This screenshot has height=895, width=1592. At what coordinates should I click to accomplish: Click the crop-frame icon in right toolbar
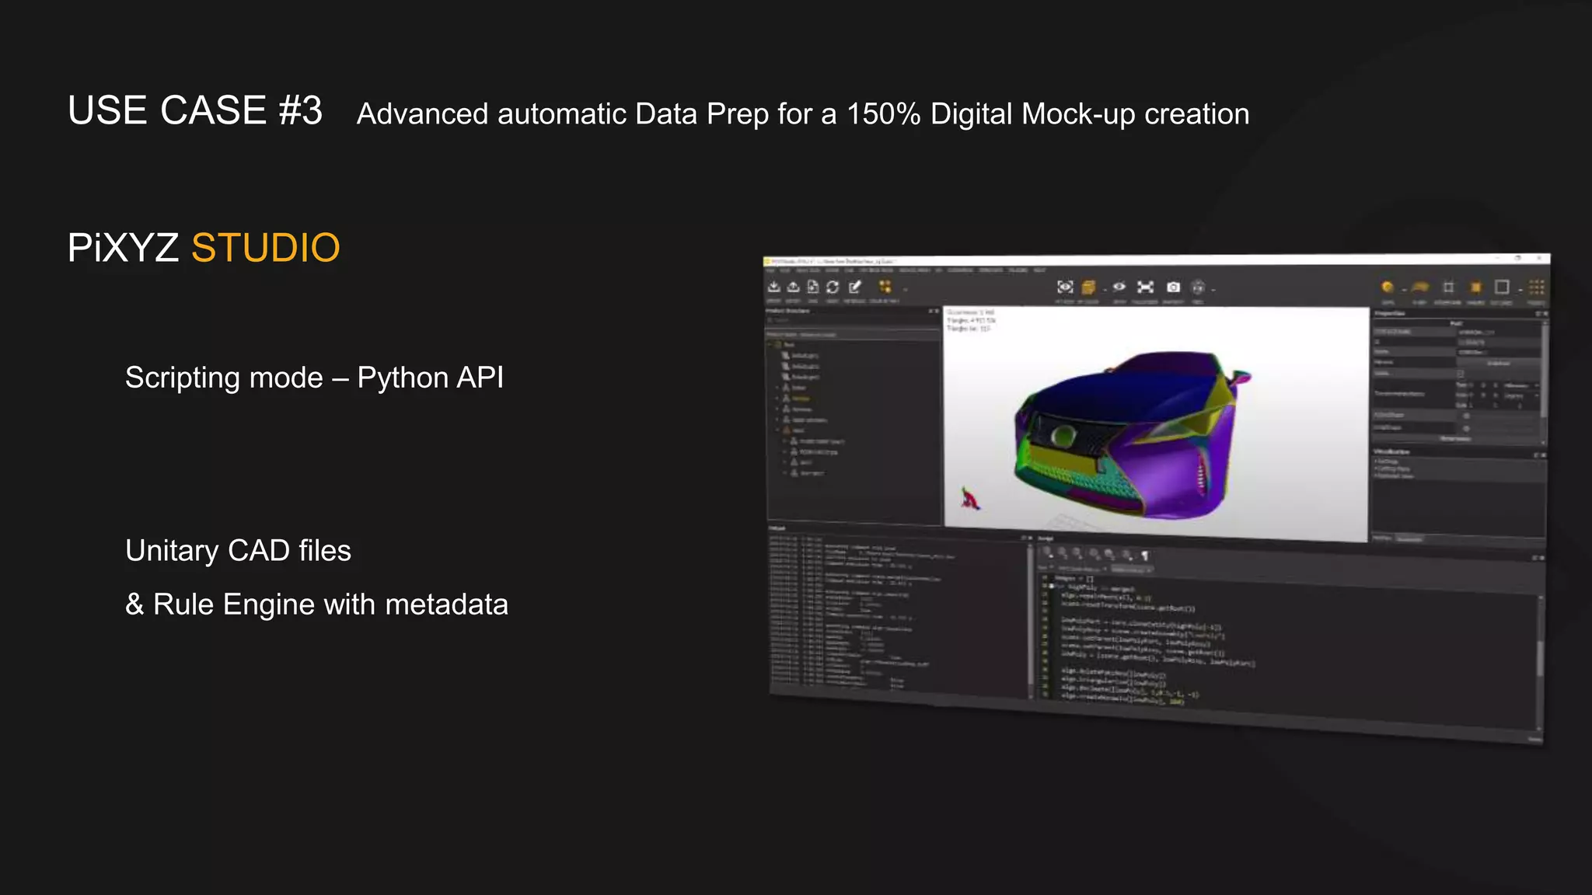(x=1448, y=287)
